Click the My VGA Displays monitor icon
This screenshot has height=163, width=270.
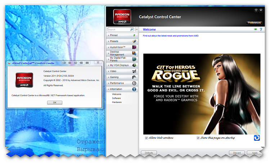[x=134, y=65]
